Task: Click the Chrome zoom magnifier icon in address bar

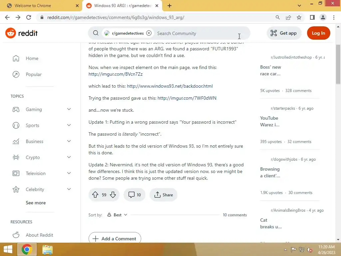Action: (x=277, y=17)
